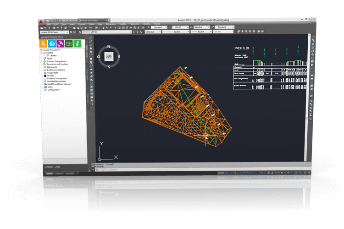Toggle polar tracking in status bar
Viewport: 344px width, 229px height.
click(242, 173)
